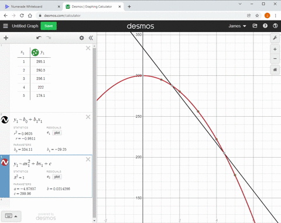Delete the data table expression

(x=88, y=48)
